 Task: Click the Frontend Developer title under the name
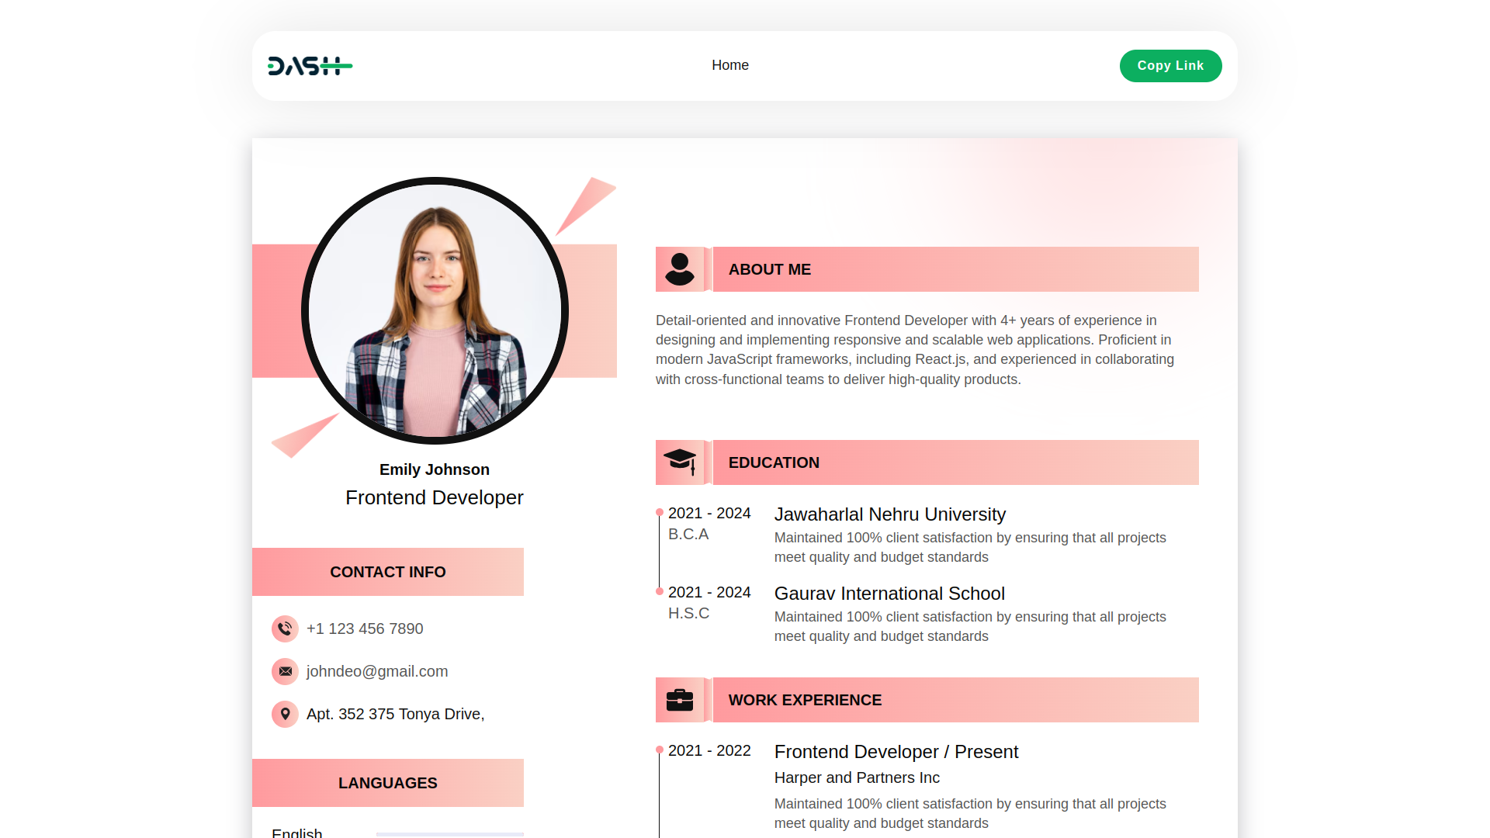(435, 497)
